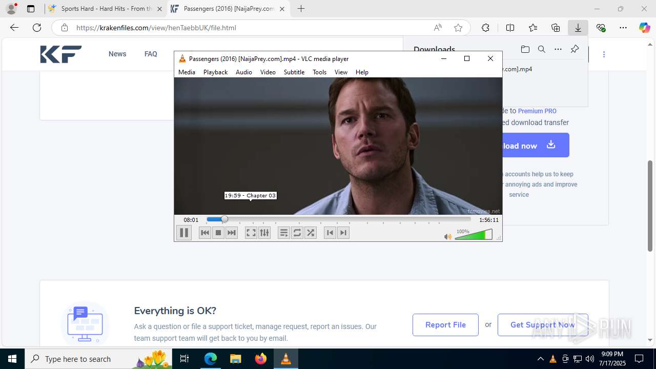
Task: Open VLC extended settings panel
Action: click(x=264, y=233)
